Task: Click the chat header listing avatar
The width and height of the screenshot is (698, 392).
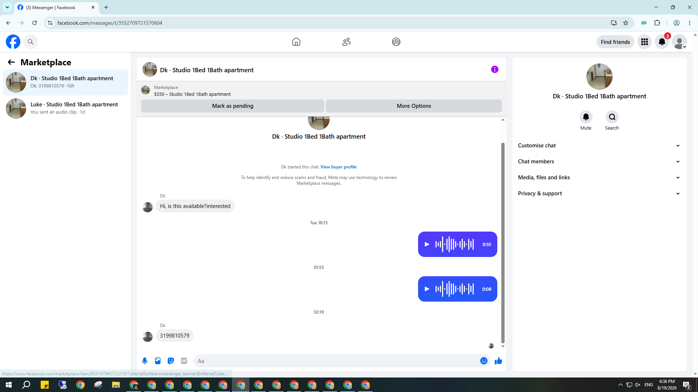Action: [x=150, y=69]
